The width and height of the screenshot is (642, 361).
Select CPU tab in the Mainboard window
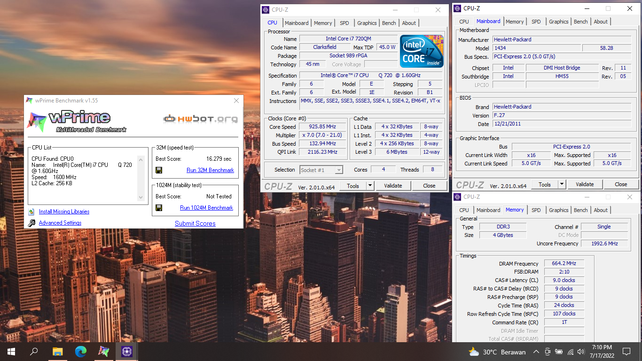tap(464, 22)
